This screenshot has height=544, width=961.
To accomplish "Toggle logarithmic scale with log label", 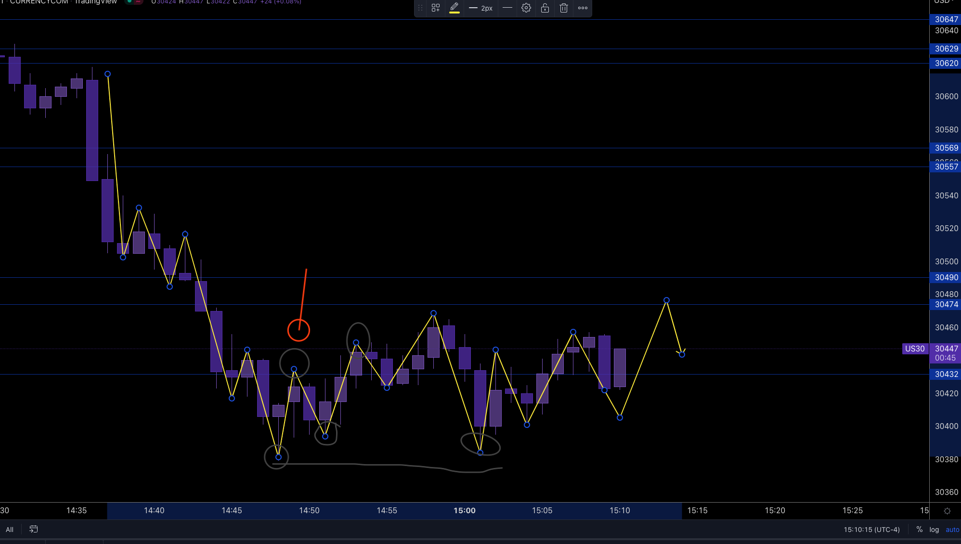I will pyautogui.click(x=934, y=529).
